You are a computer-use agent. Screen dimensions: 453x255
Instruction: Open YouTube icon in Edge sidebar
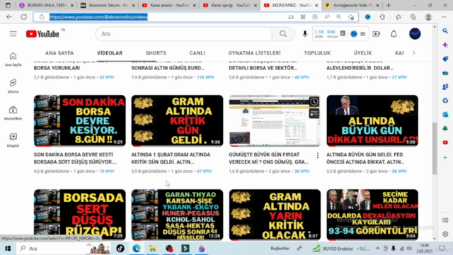tap(445, 142)
